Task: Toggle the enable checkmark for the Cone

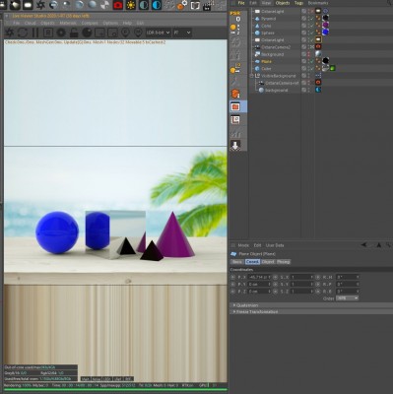Action: [x=311, y=26]
